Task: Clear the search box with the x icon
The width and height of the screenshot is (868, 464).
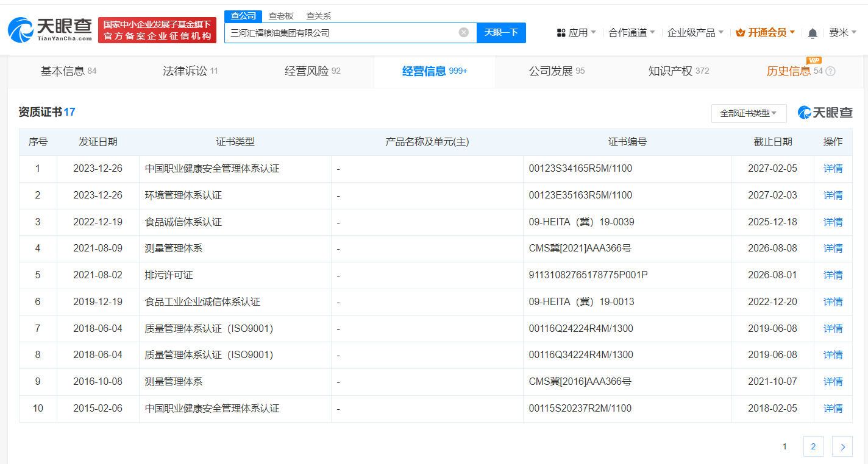Action: [463, 33]
